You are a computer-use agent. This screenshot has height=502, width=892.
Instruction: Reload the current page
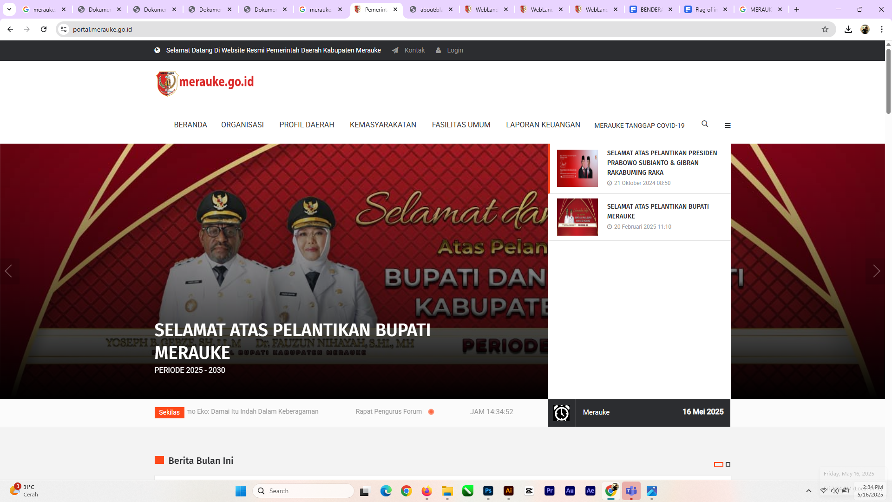click(44, 29)
